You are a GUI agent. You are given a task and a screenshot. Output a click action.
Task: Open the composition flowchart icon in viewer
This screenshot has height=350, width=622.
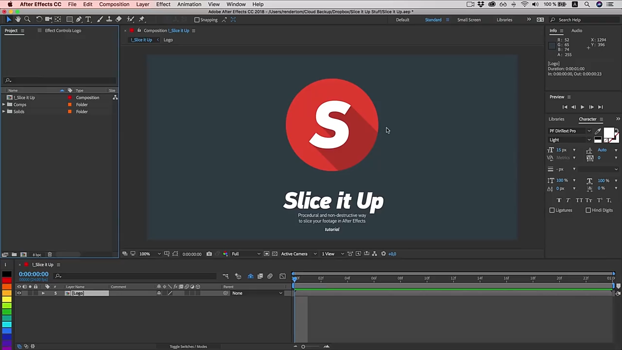click(x=375, y=254)
